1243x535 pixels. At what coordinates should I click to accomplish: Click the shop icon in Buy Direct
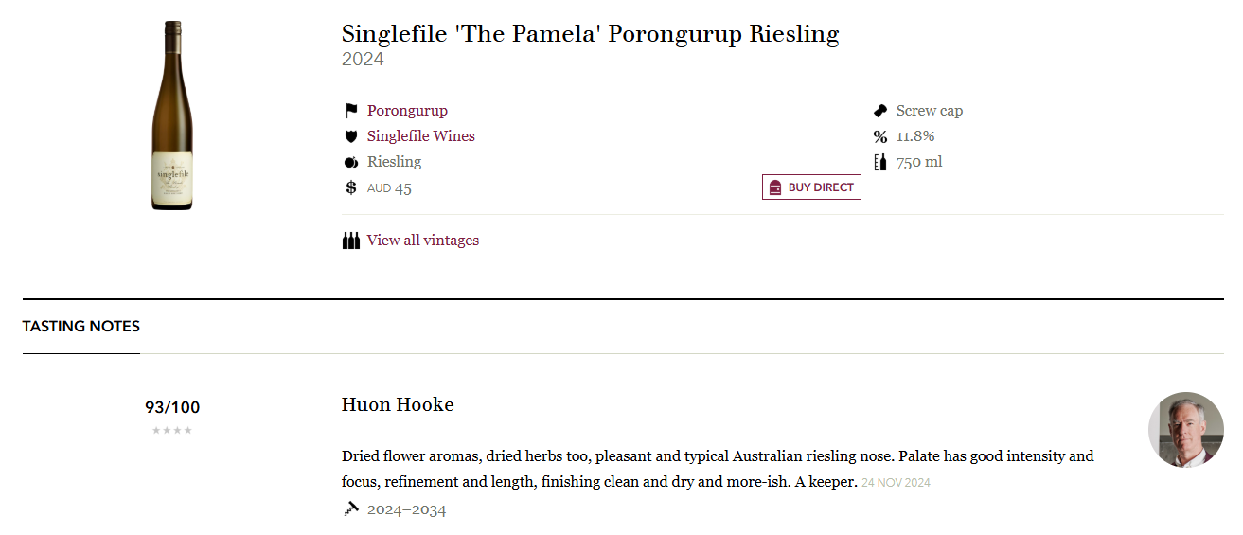tap(775, 187)
